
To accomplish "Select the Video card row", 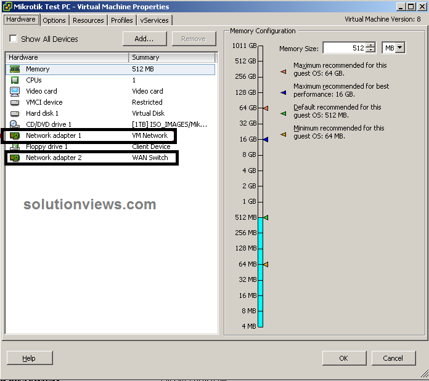I will 110,91.
